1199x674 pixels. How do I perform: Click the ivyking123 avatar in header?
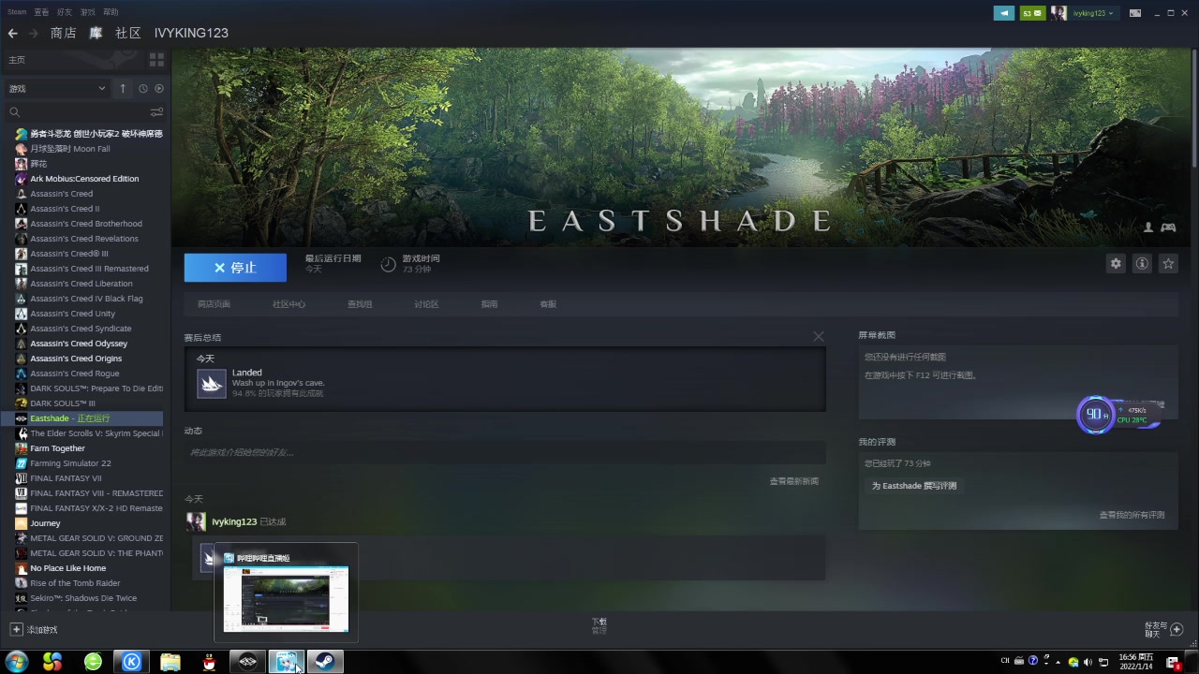tap(1058, 13)
